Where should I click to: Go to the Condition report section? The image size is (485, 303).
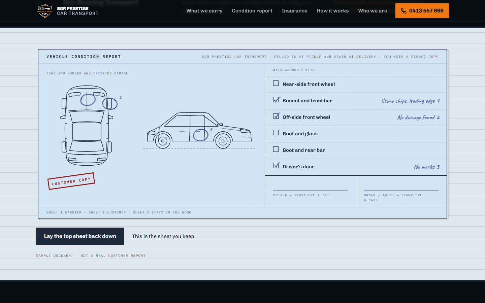[252, 11]
